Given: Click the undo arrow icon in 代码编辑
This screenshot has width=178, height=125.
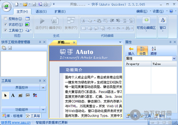Looking at the screenshot, I should (109, 28).
